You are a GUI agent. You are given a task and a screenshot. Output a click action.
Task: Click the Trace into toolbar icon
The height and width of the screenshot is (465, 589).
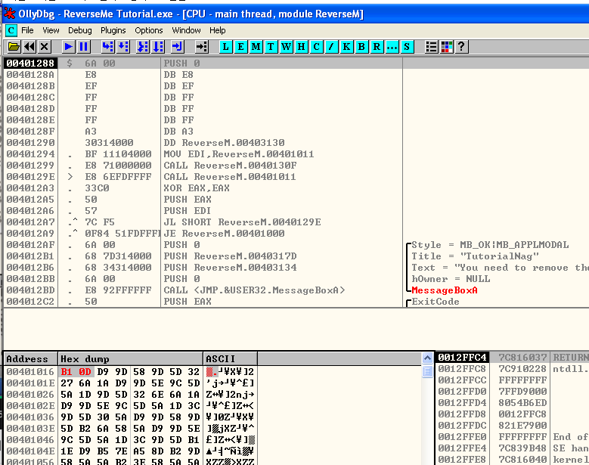[143, 47]
